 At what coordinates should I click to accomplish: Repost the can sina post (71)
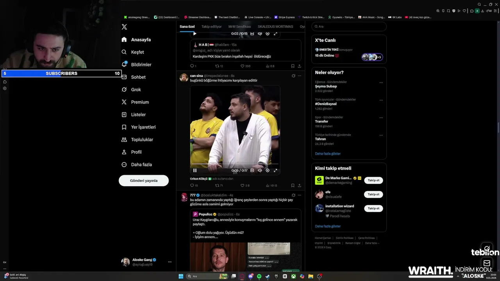tap(219, 185)
